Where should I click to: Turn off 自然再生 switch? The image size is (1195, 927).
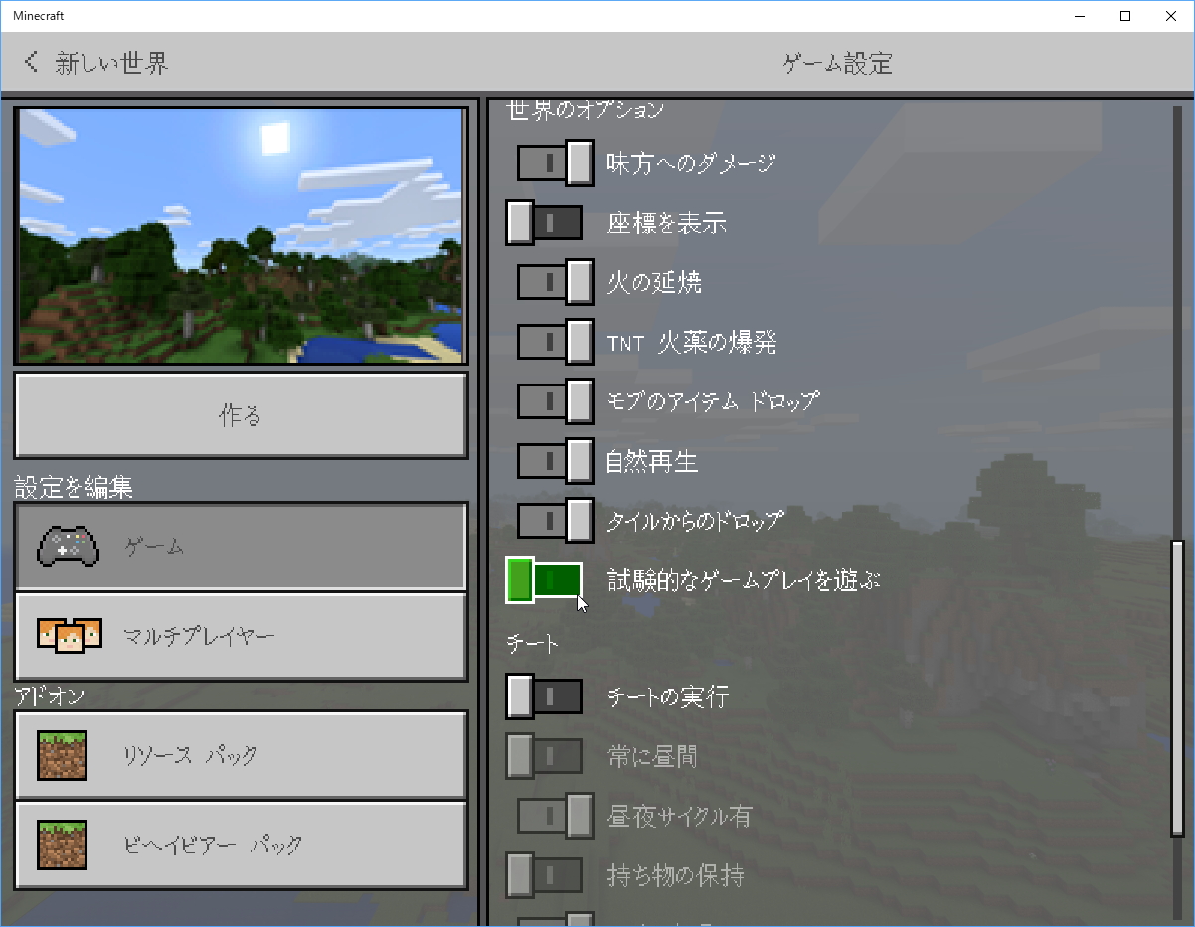555,461
